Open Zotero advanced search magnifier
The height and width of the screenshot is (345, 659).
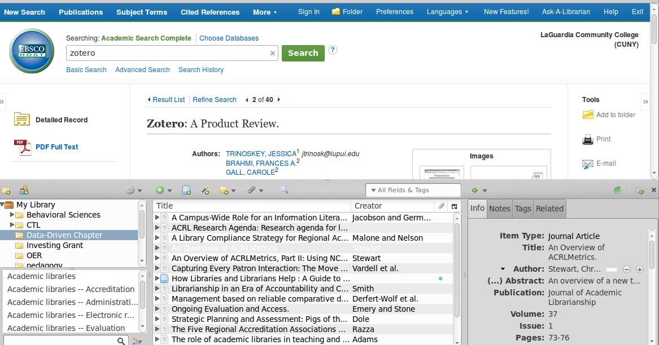pos(283,190)
